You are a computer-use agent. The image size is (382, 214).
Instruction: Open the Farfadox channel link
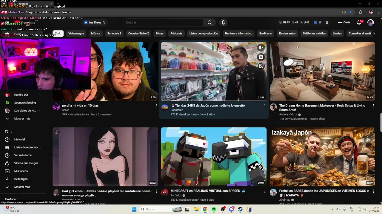[x=176, y=195]
